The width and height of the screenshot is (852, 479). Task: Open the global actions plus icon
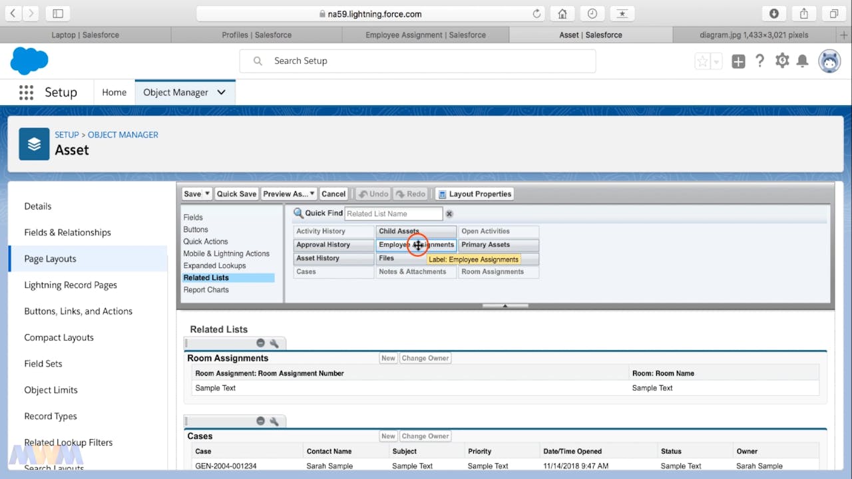(738, 61)
